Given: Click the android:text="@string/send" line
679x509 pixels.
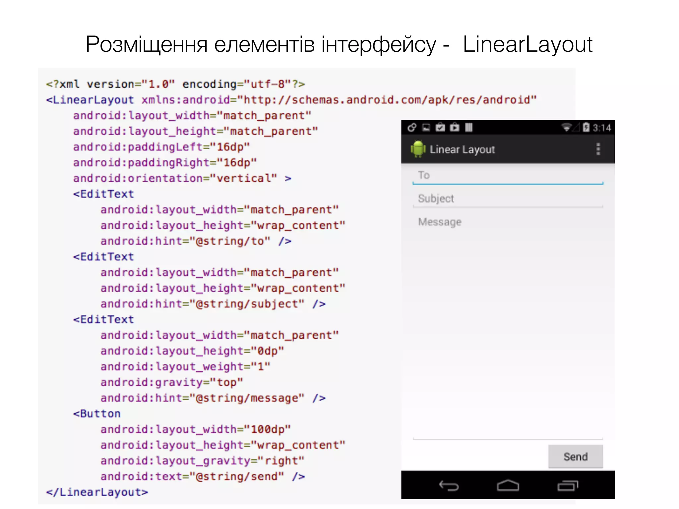Looking at the screenshot, I should pyautogui.click(x=203, y=477).
